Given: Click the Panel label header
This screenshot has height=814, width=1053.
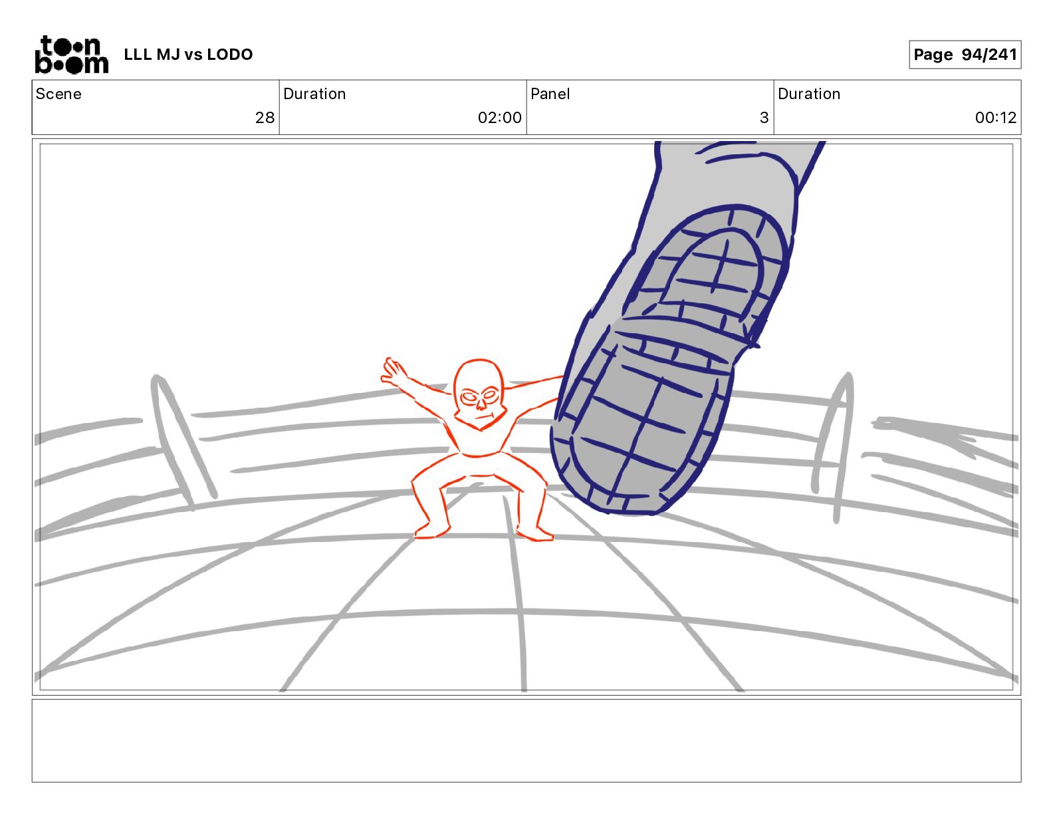Looking at the screenshot, I should [x=550, y=94].
